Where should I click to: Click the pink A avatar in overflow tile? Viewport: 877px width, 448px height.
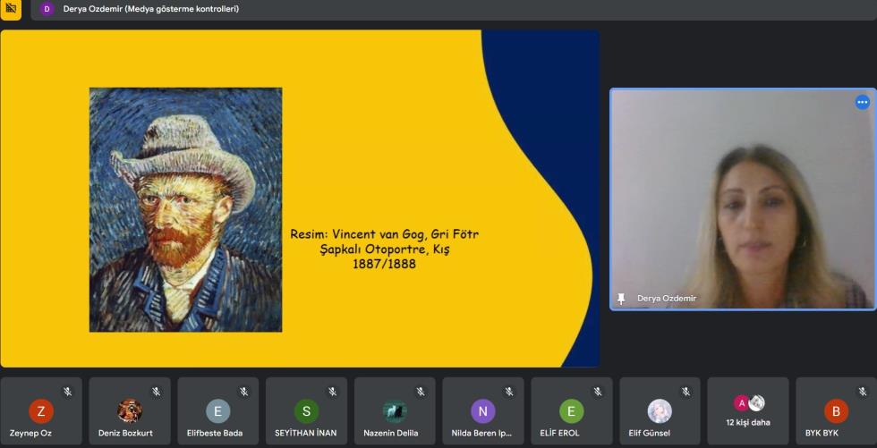tap(742, 402)
